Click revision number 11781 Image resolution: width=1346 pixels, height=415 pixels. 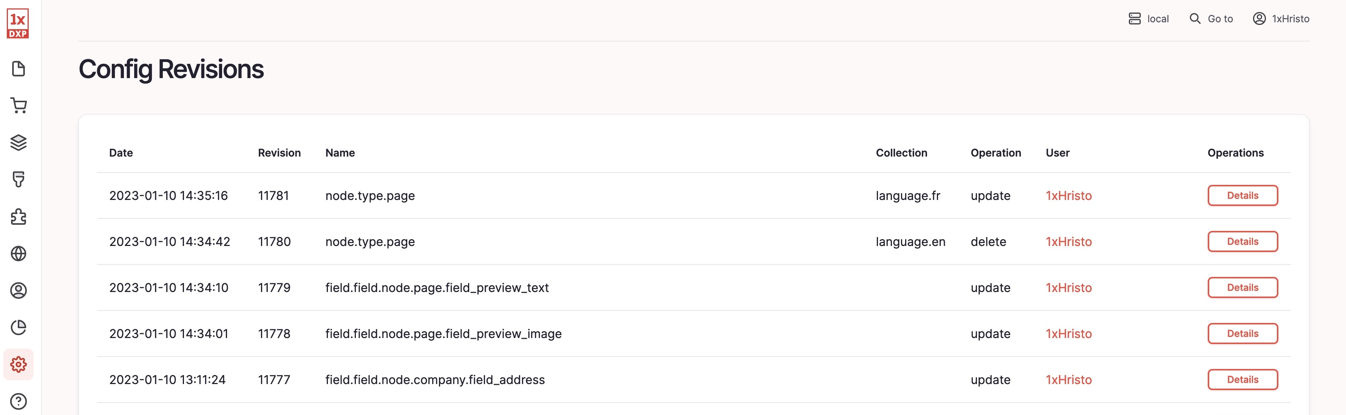pyautogui.click(x=273, y=196)
